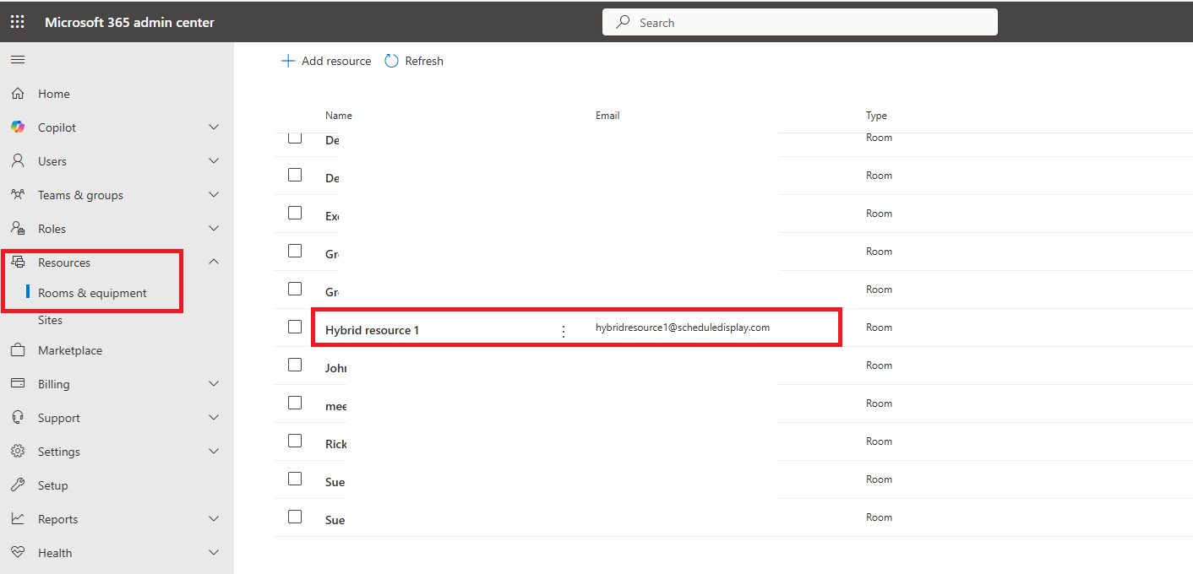Click the Setup wrench icon
This screenshot has height=574, width=1193.
pyautogui.click(x=18, y=485)
